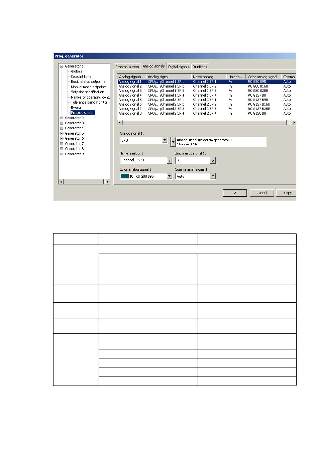Screen dimensions: 319x451
Task: Click the Cancel button
Action: 262,193
